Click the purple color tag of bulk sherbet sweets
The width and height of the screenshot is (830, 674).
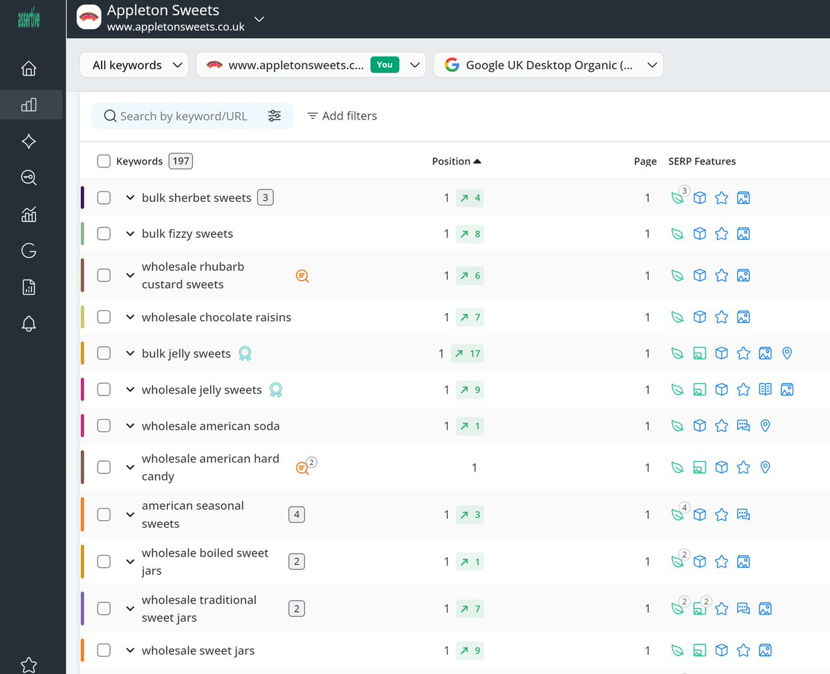[82, 198]
